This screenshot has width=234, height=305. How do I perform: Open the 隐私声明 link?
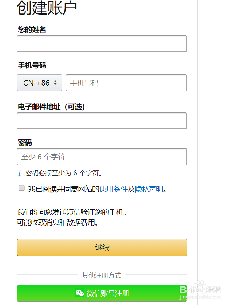pyautogui.click(x=148, y=189)
